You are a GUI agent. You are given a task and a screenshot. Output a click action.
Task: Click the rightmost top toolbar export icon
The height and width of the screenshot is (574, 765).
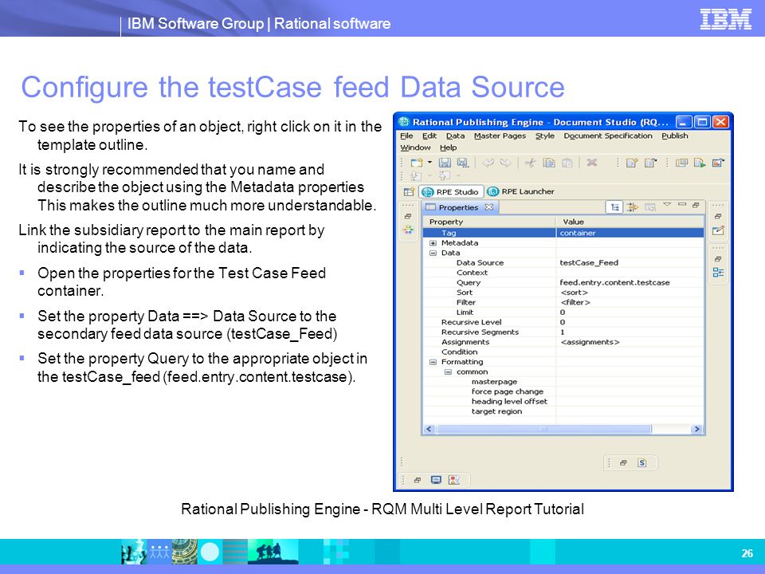pyautogui.click(x=718, y=163)
